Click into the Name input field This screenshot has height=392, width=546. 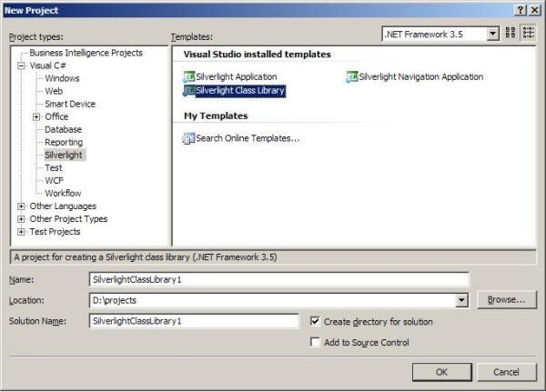279,279
